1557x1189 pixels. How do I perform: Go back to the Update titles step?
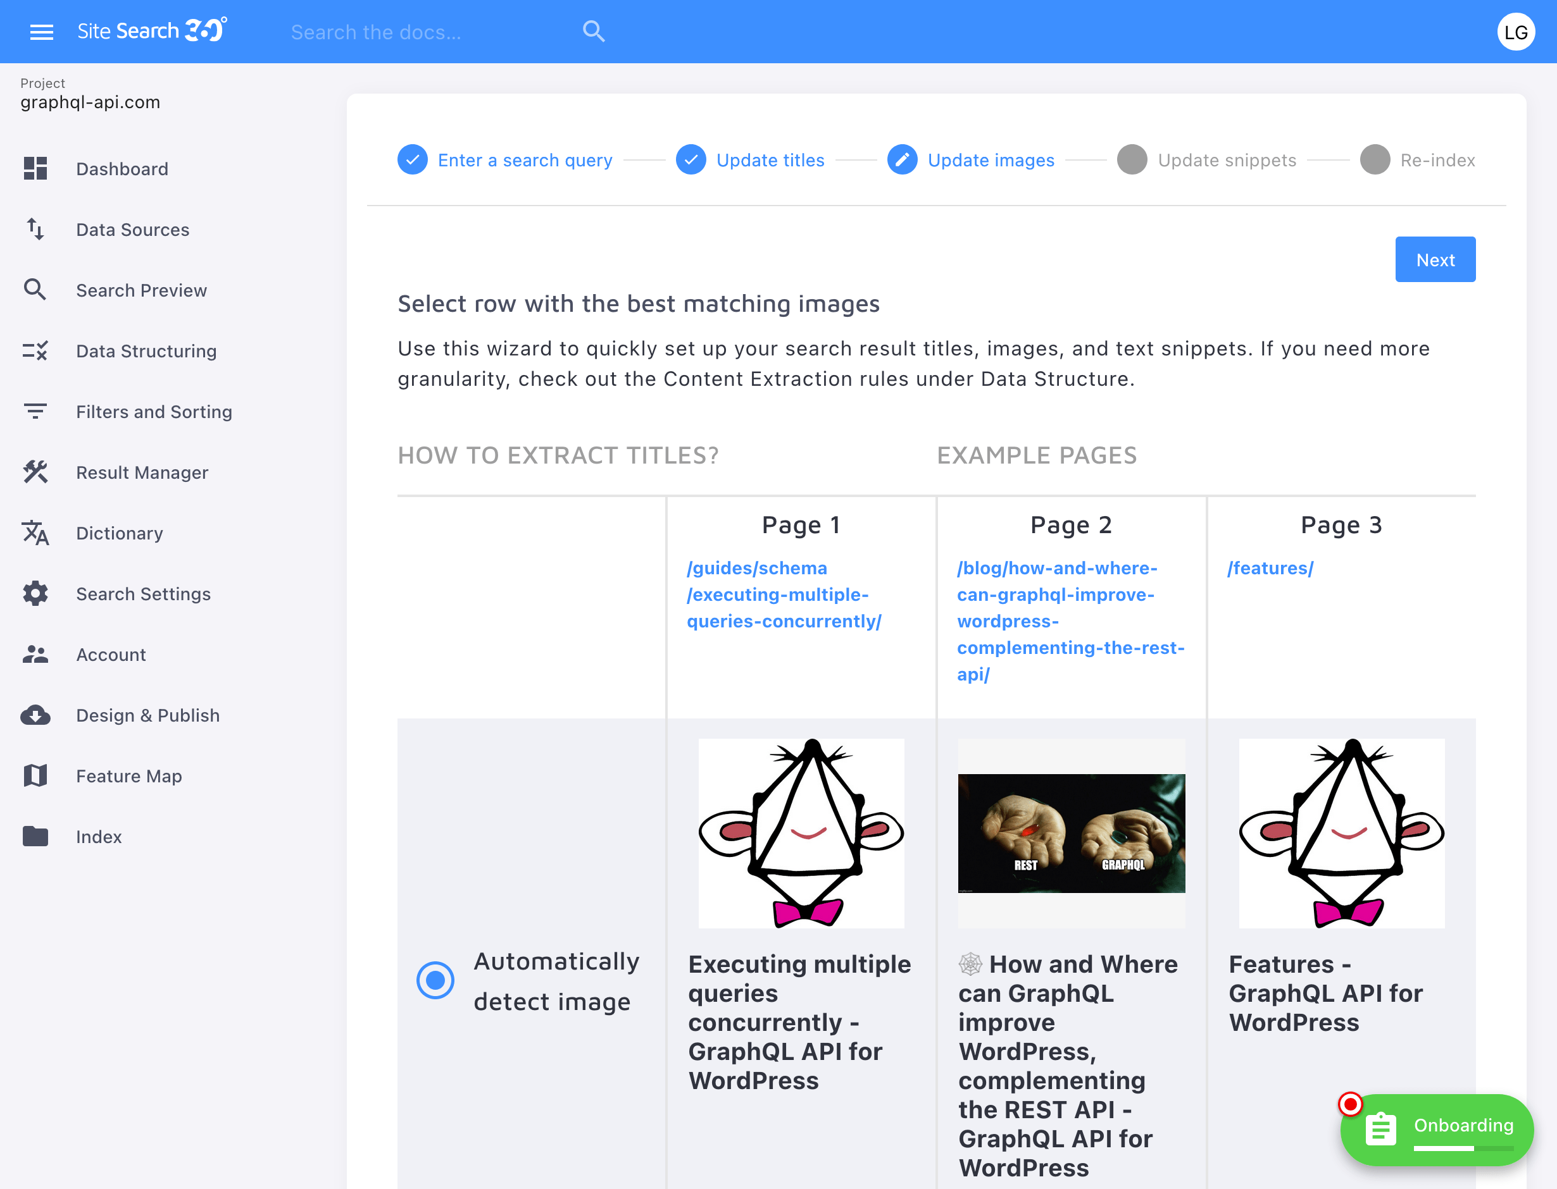770,160
